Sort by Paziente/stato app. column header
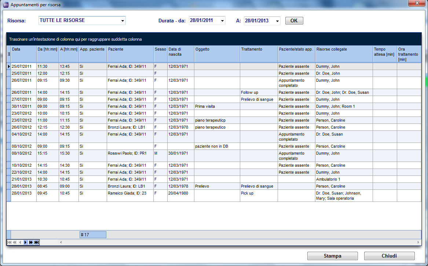This screenshot has width=428, height=266. click(x=296, y=54)
